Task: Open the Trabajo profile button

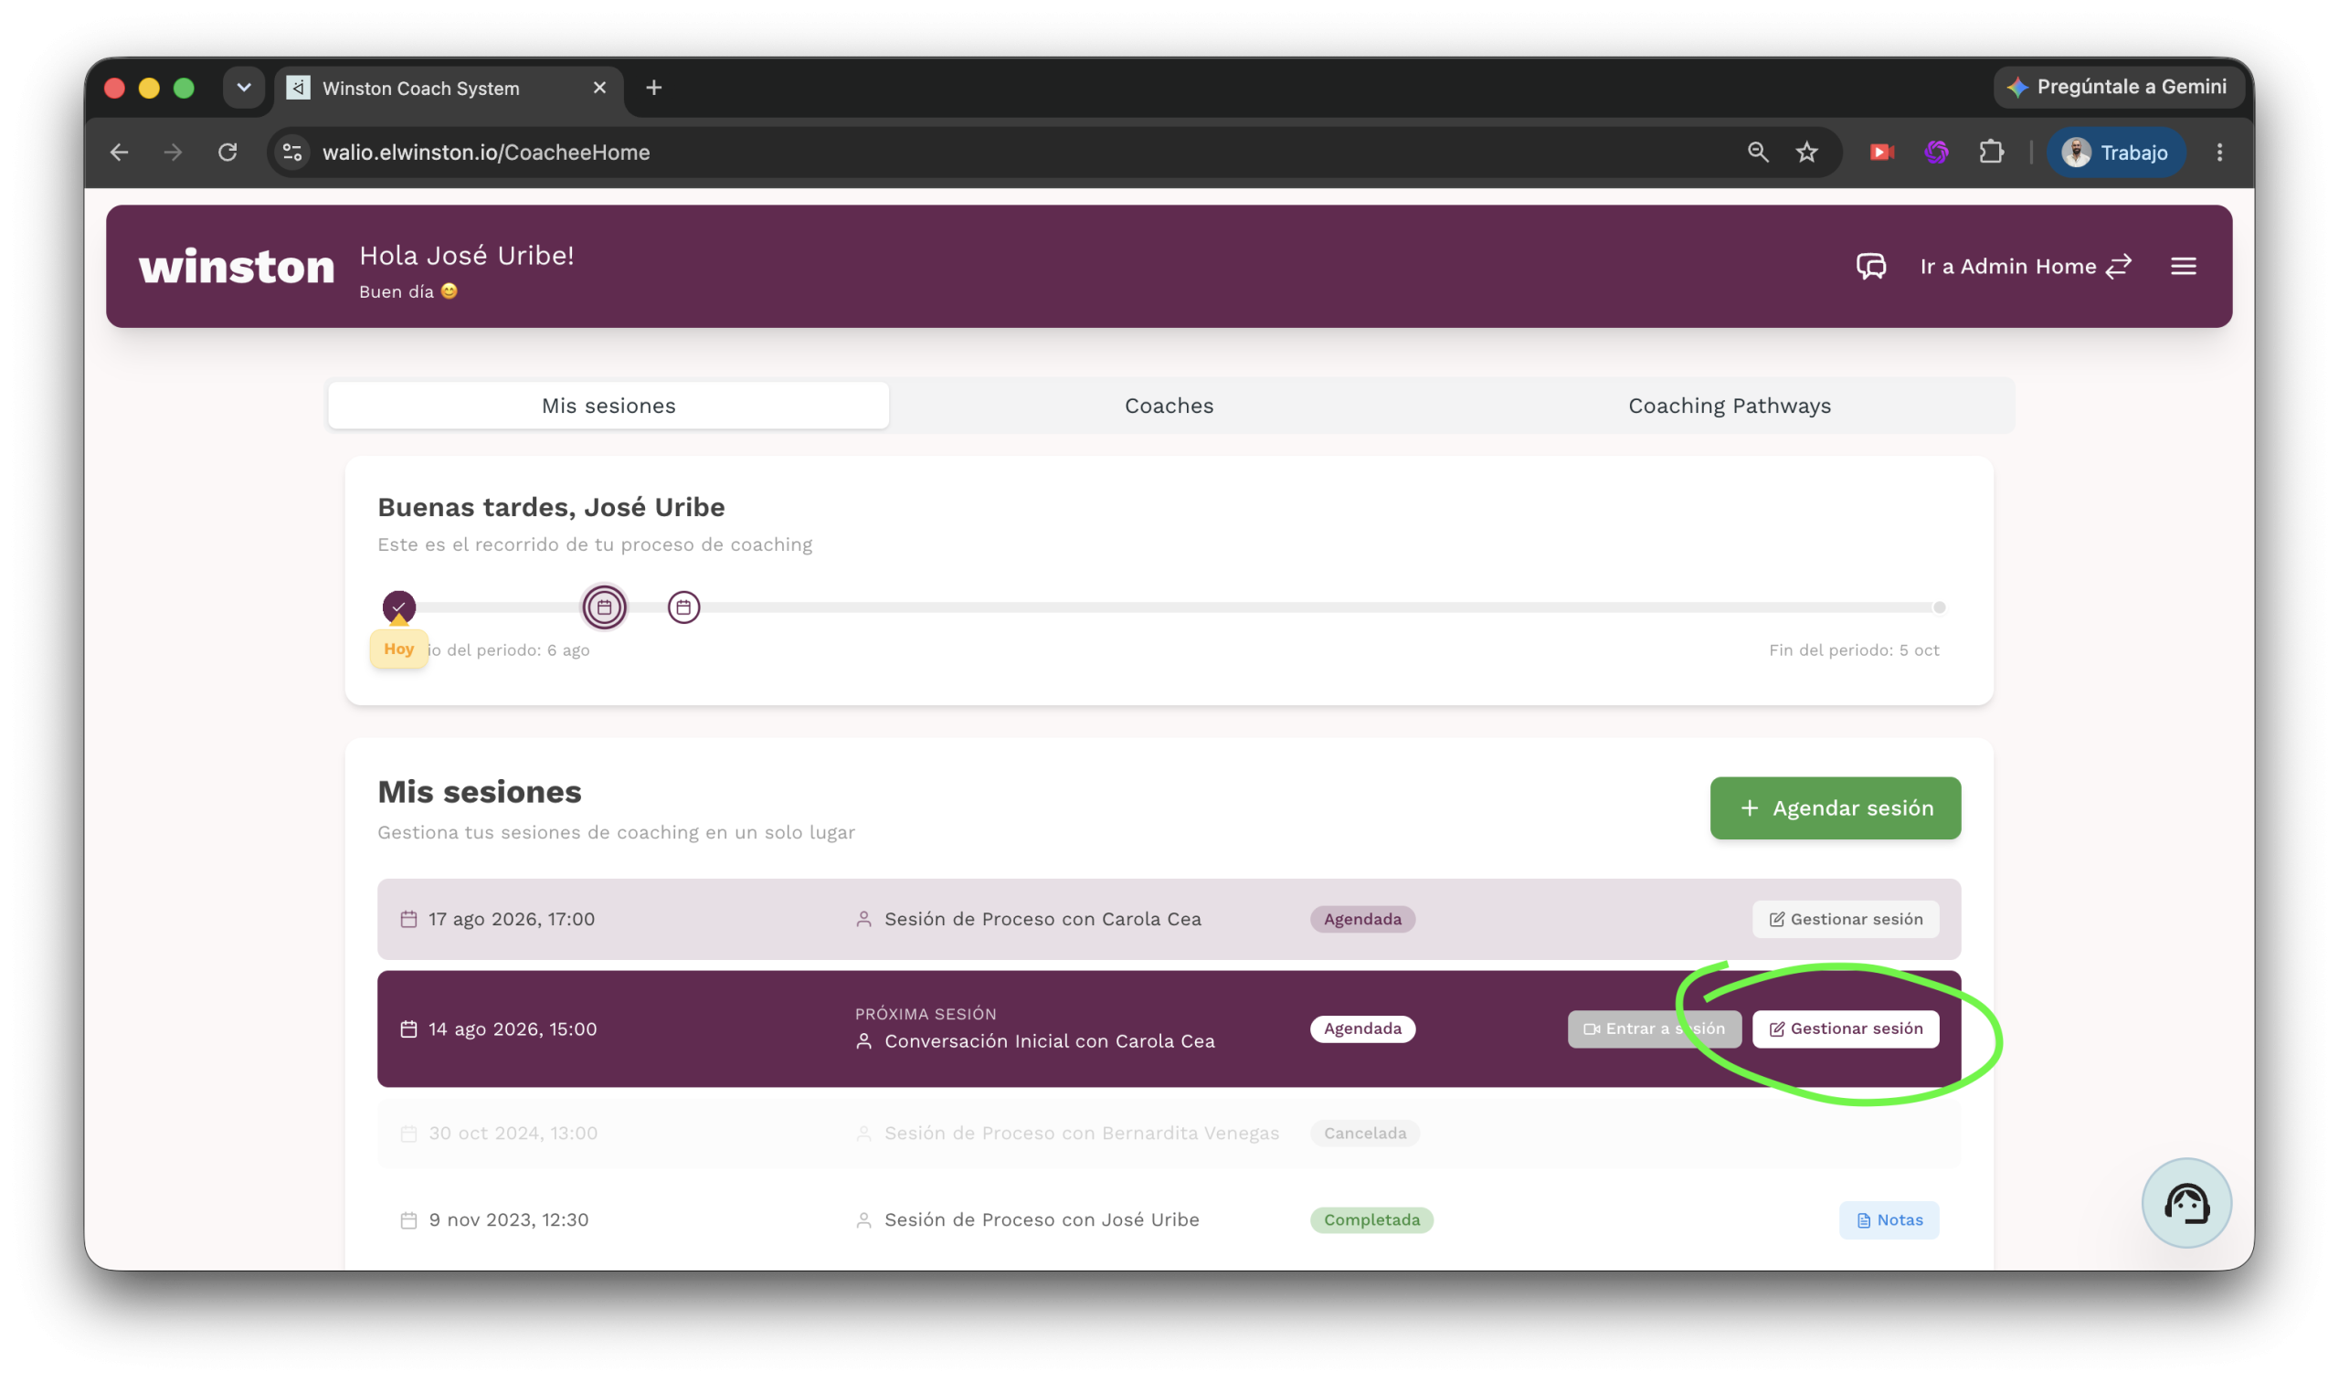Action: [x=2114, y=152]
